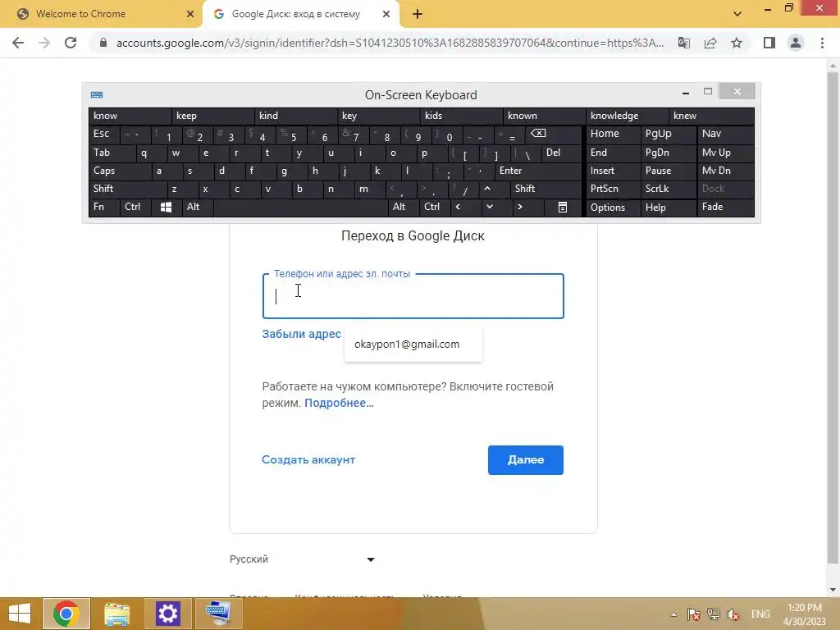This screenshot has width=840, height=630.
Task: Click the forward navigation arrow
Action: pos(44,43)
